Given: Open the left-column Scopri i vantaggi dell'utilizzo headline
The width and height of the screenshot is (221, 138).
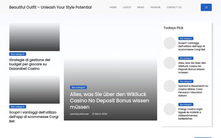Looking at the screenshot, I should (34, 117).
